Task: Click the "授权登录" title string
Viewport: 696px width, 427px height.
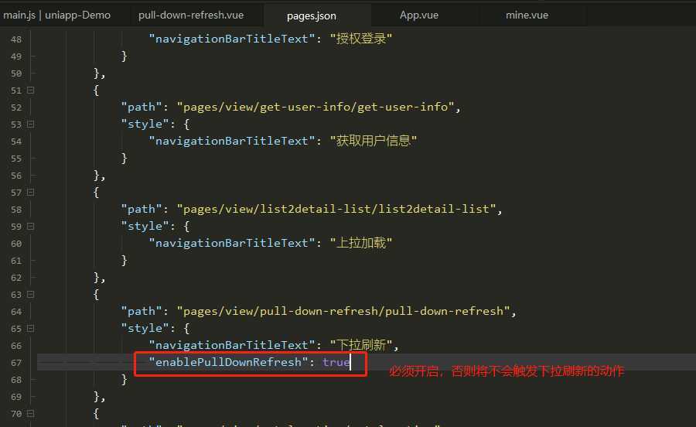Action: 361,39
